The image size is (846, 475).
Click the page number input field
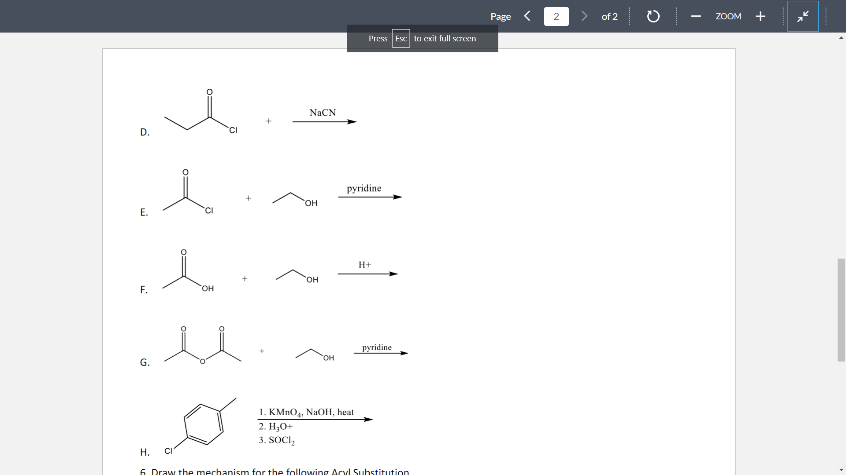click(x=556, y=16)
